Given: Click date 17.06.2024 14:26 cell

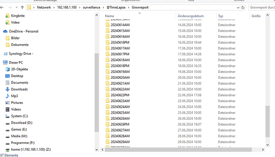Looking at the screenshot, I should (x=190, y=54).
